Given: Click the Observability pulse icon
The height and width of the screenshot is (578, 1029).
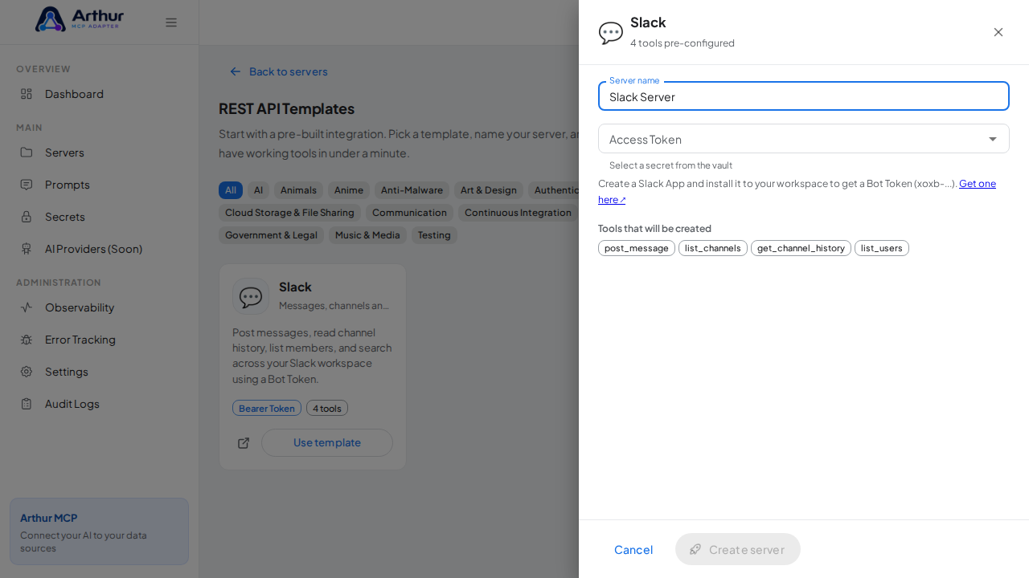Looking at the screenshot, I should pos(27,307).
